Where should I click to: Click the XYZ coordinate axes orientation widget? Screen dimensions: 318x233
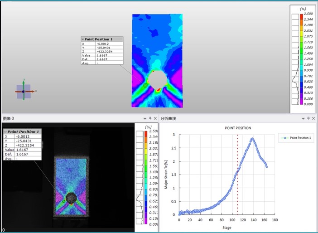pos(24,92)
